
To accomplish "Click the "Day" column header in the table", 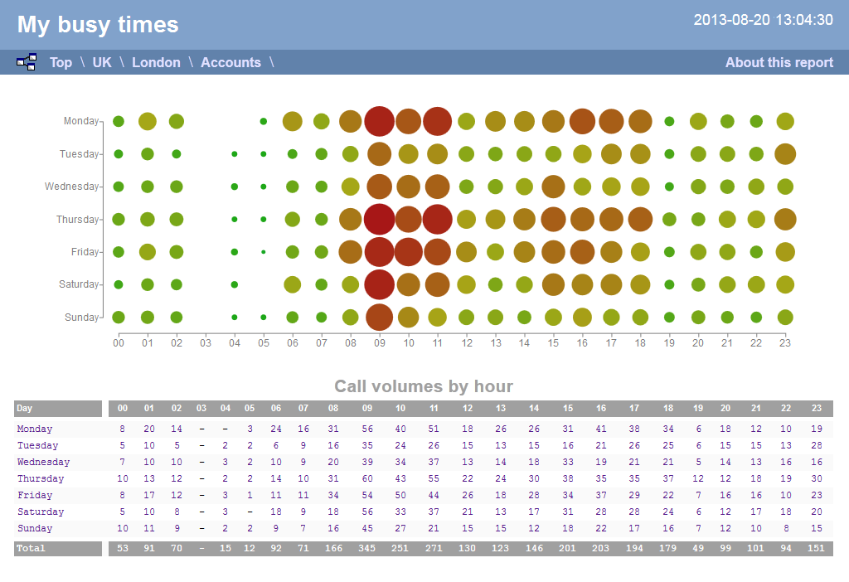I will click(25, 408).
